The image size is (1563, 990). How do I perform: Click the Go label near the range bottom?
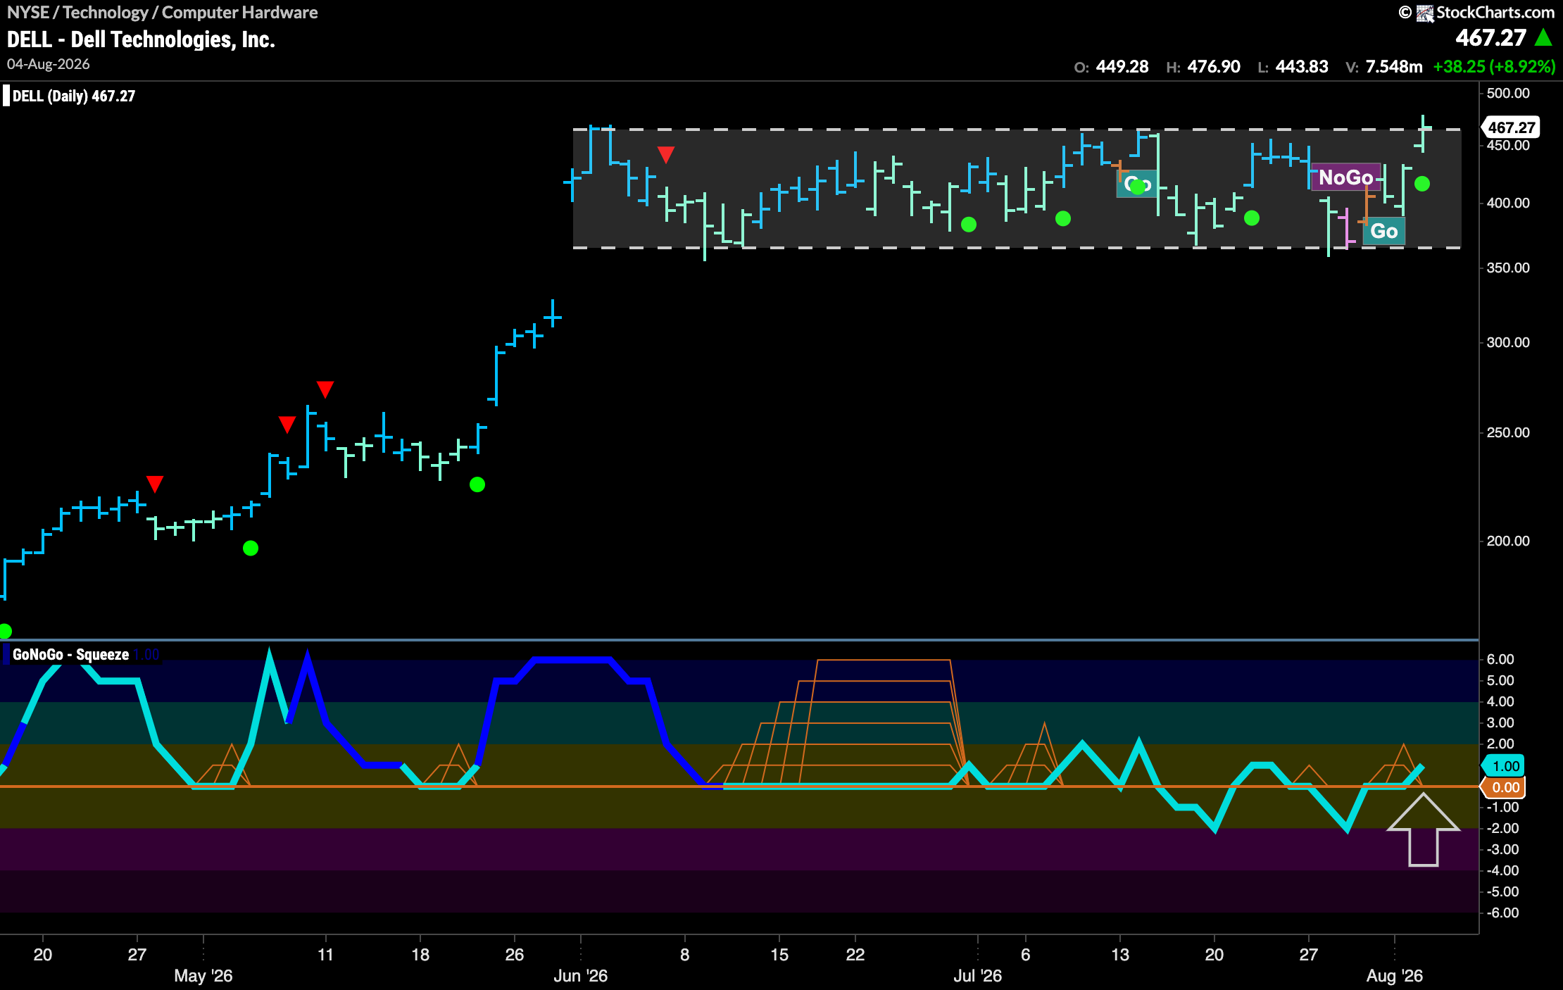click(x=1383, y=231)
